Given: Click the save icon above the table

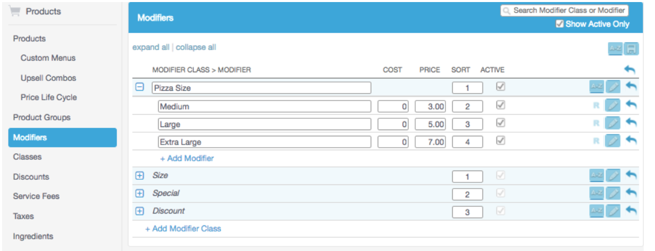Looking at the screenshot, I should 631,49.
